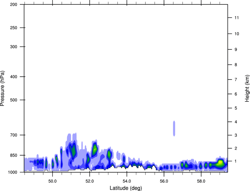
Task: Click height tick label 5
Action: point(236,108)
